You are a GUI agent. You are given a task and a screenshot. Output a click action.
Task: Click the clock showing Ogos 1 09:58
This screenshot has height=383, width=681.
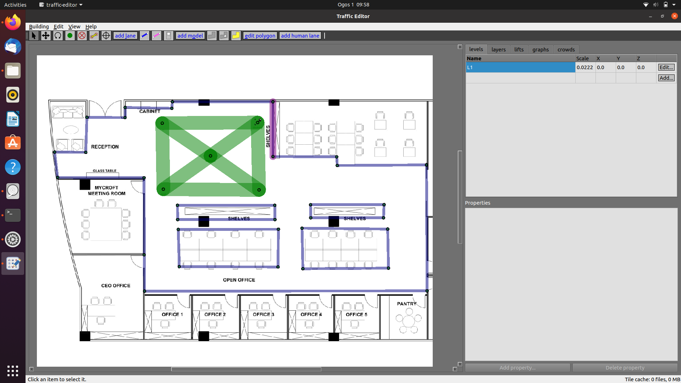click(353, 5)
